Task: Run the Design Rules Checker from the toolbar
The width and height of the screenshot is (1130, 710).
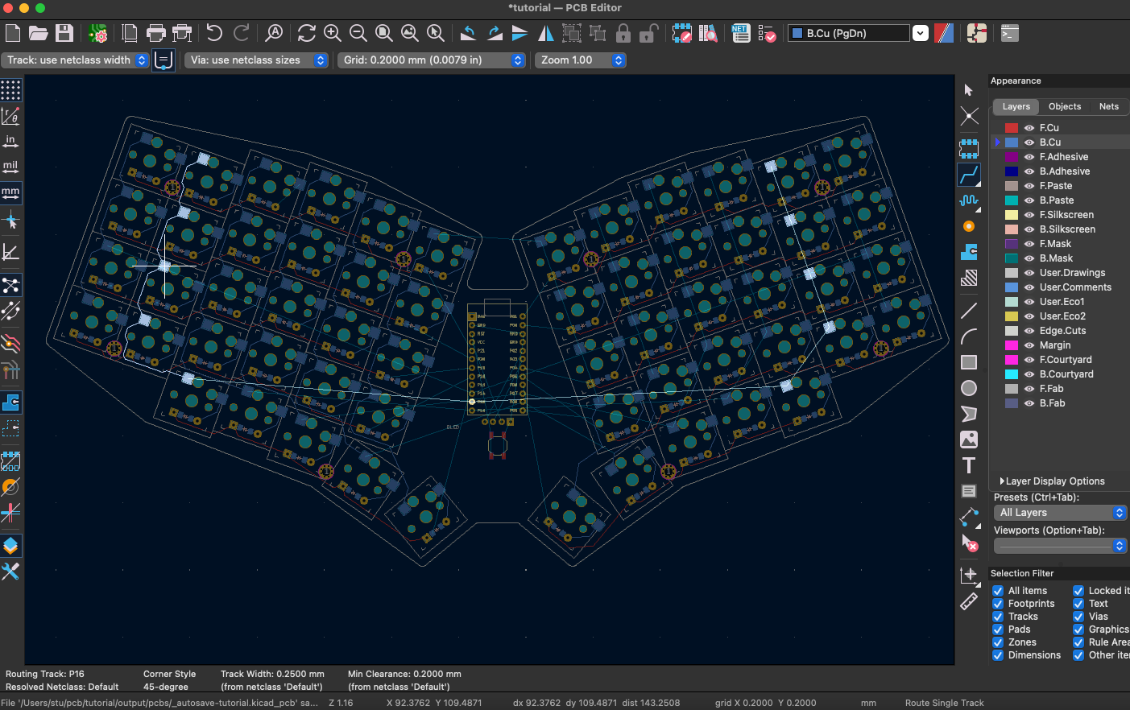Action: 767,33
